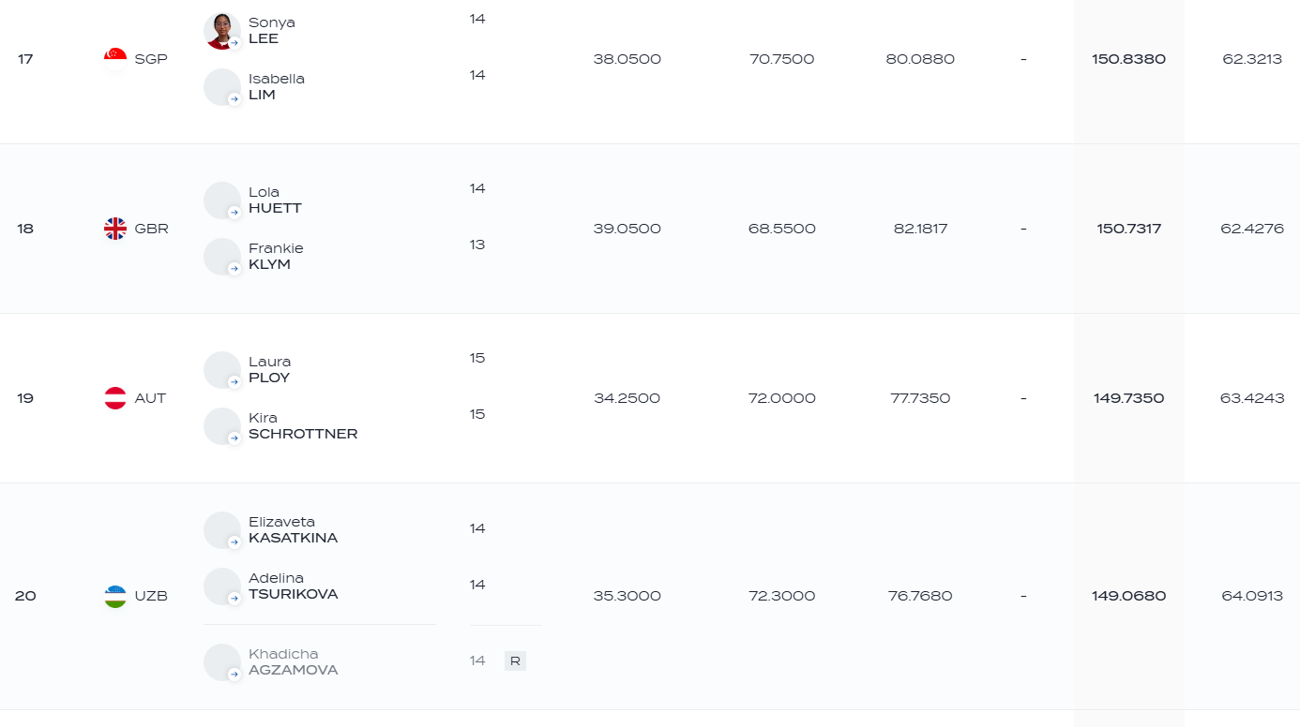Click the R reserve badge
Viewport: 1300px width, 727px height.
515,661
